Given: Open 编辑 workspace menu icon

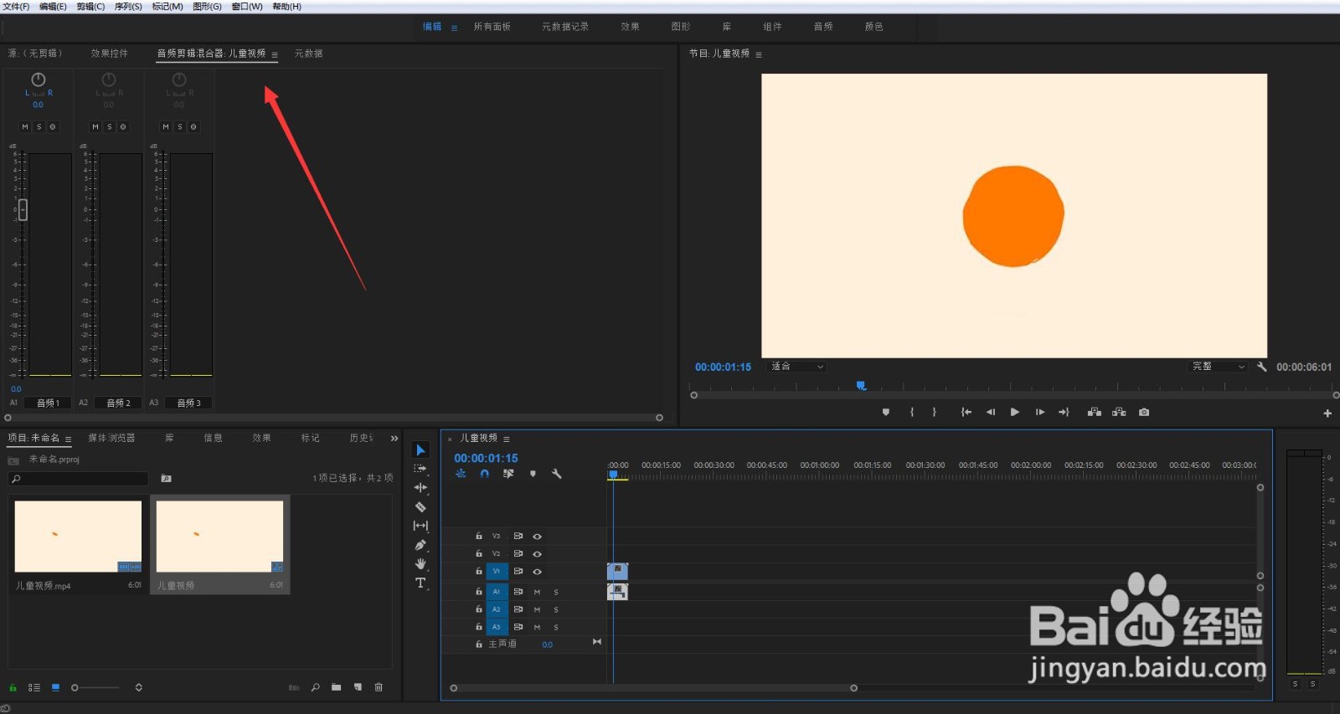Looking at the screenshot, I should pyautogui.click(x=455, y=28).
